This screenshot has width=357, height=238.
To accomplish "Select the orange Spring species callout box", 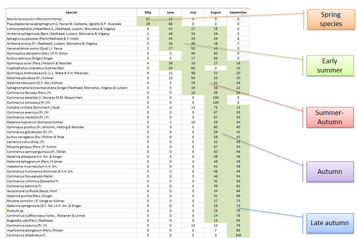I will 331,19.
